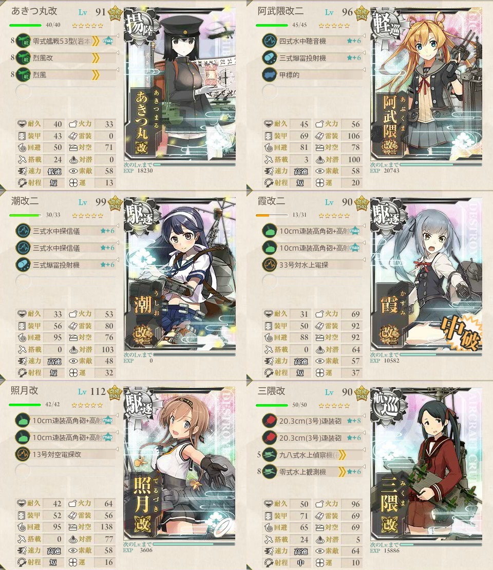
Task: Click the 阿武隈改二 ship name label
Action: point(281,11)
